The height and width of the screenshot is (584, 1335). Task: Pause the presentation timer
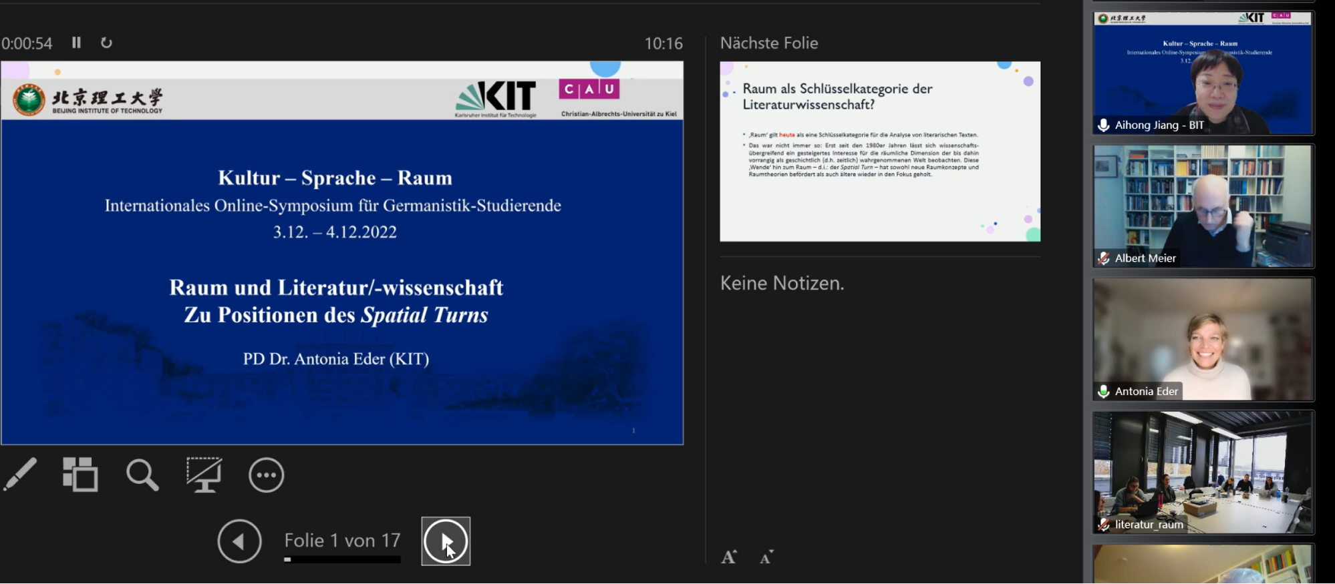coord(76,43)
